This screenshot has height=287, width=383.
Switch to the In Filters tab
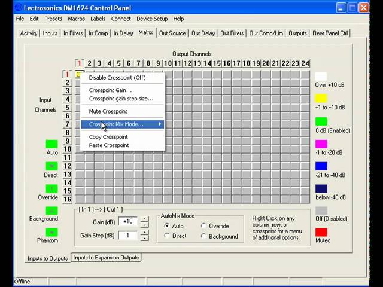point(73,33)
